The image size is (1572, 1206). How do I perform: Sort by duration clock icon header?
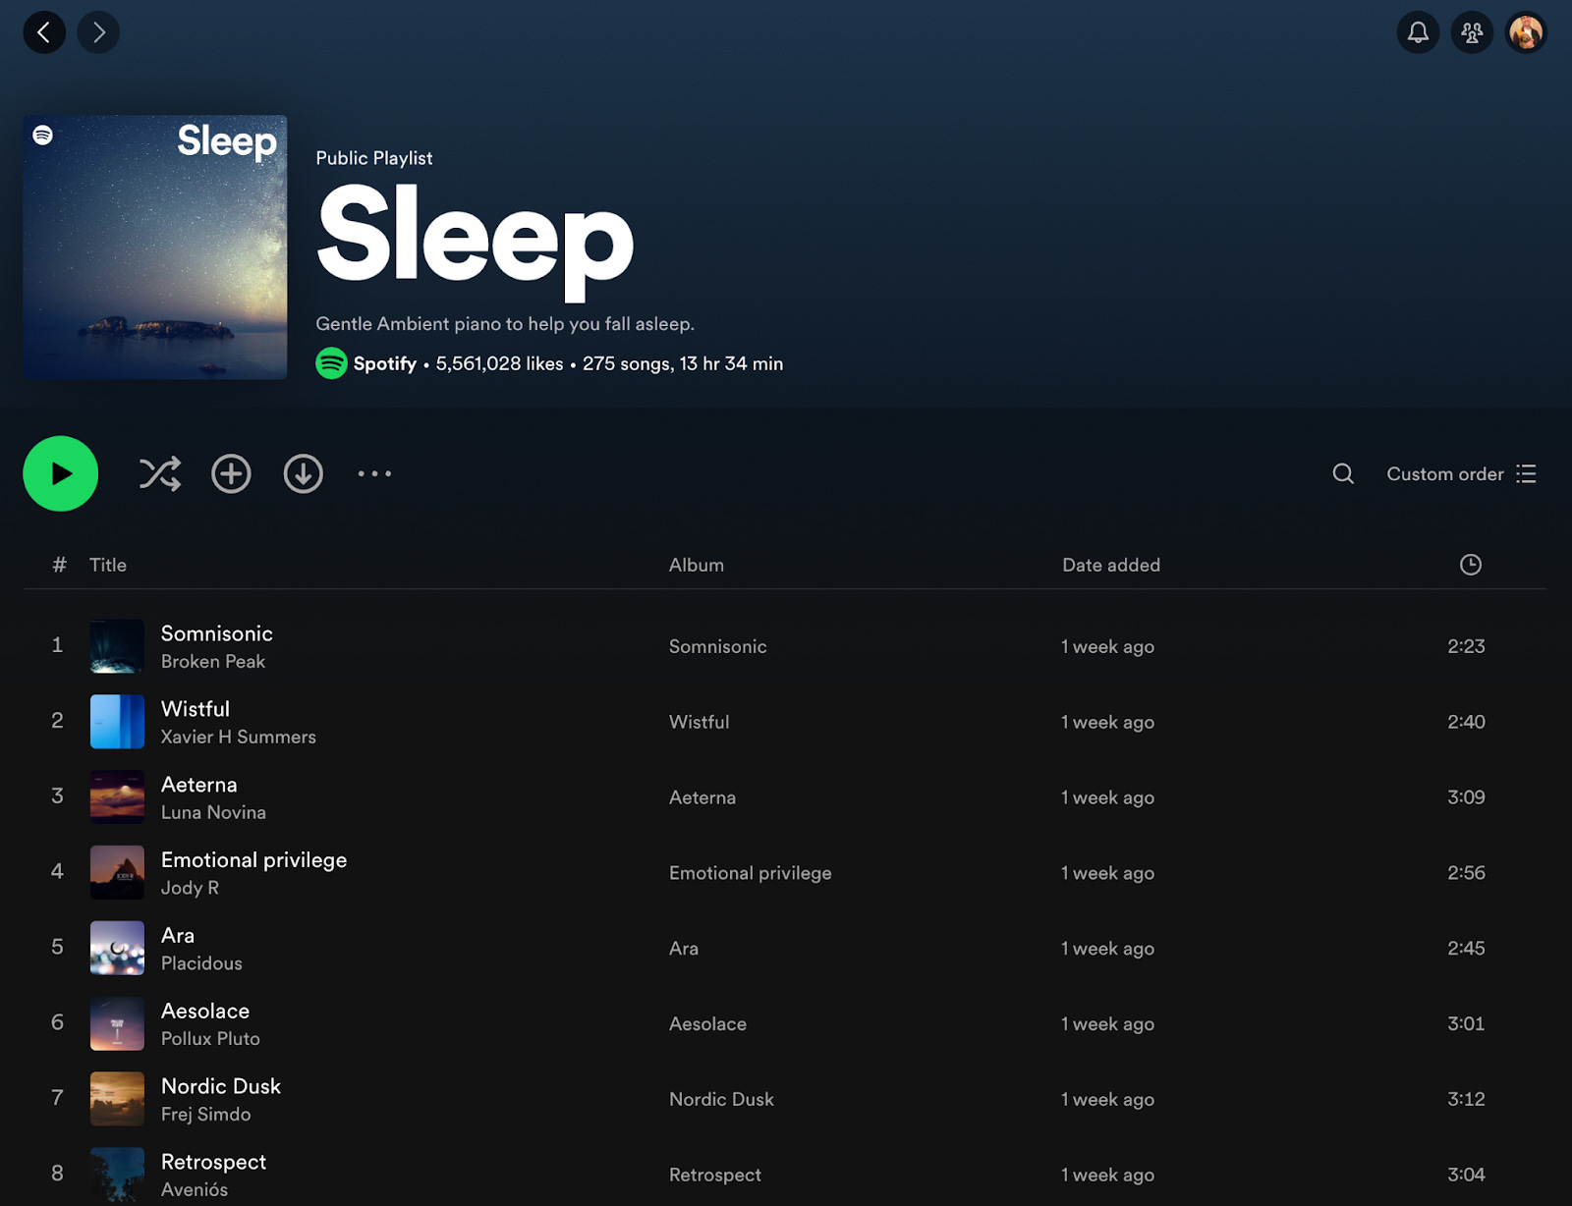pyautogui.click(x=1471, y=565)
